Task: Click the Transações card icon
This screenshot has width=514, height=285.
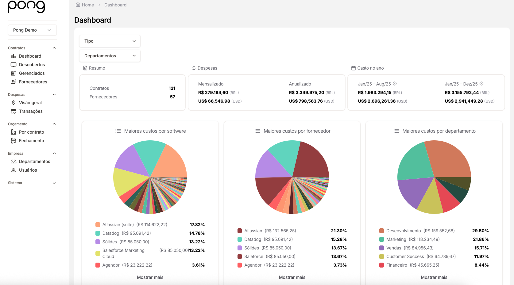Action: pos(14,111)
